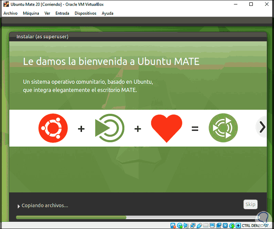274x229 pixels.
Task: Expand the Copiando archivos details triangle
Action: [19, 206]
